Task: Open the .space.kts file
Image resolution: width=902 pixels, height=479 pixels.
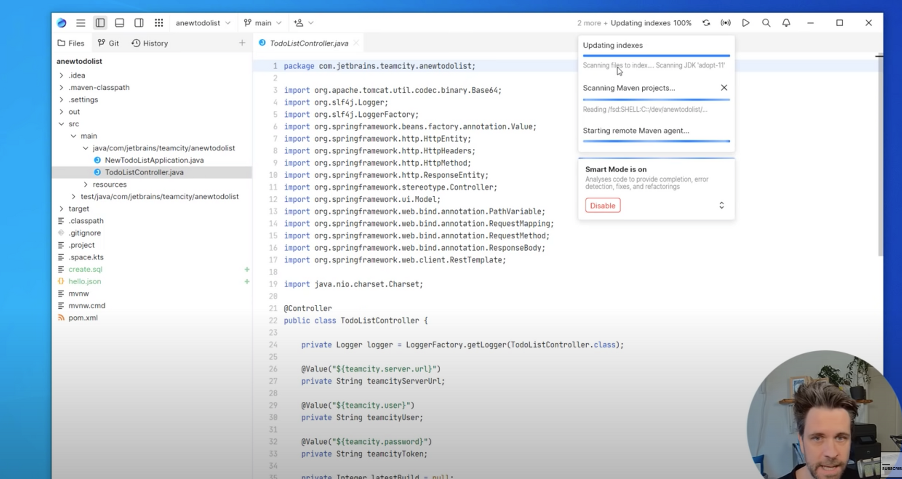Action: click(86, 258)
